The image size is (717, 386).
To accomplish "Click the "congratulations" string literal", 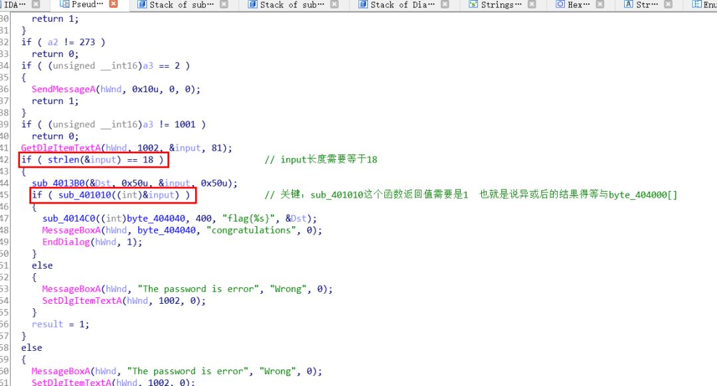I will (x=251, y=230).
